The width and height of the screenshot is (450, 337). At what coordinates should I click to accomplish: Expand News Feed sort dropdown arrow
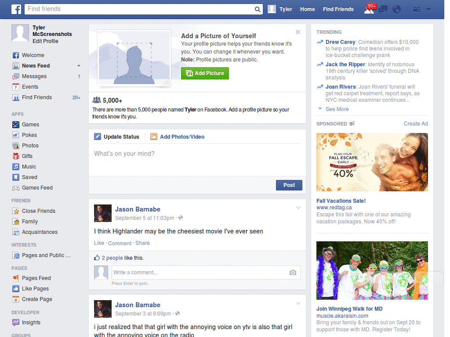coord(79,66)
